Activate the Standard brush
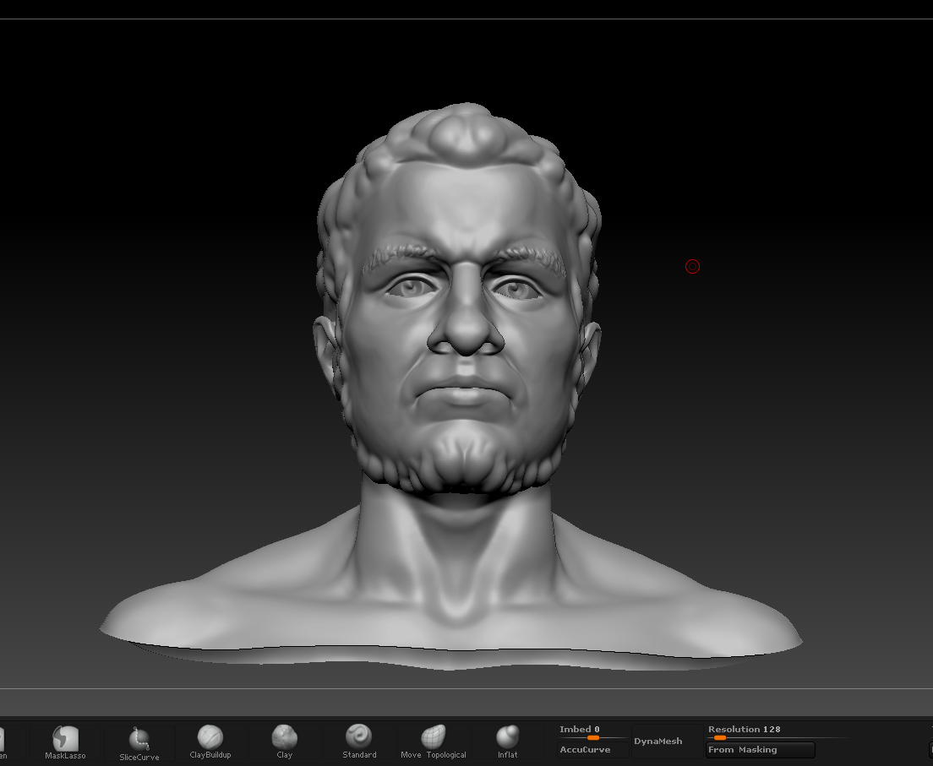The image size is (933, 766). click(359, 740)
